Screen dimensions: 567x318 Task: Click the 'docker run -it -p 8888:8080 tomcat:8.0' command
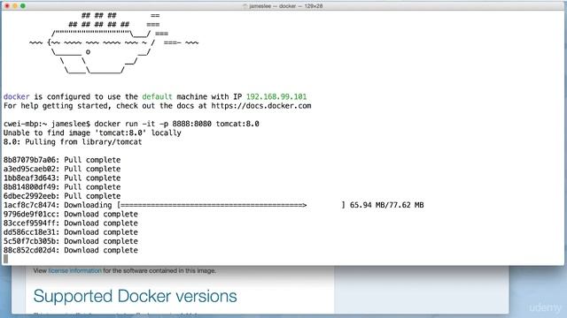[177, 124]
